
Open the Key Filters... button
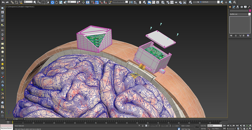coord(217,128)
